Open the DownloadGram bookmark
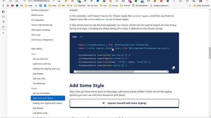The width and height of the screenshot is (211, 118). coord(140,6)
